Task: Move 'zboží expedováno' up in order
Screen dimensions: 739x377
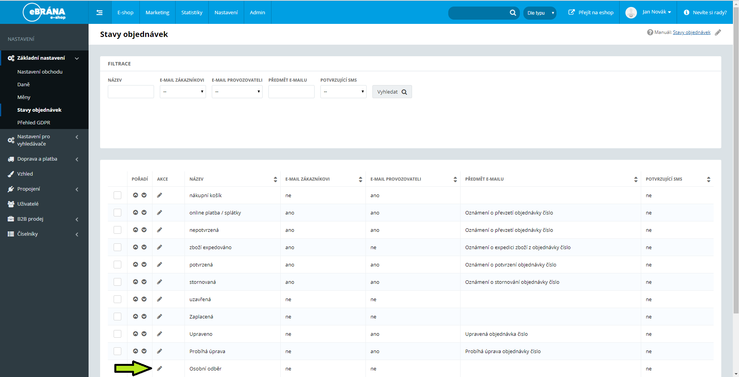Action: tap(136, 247)
